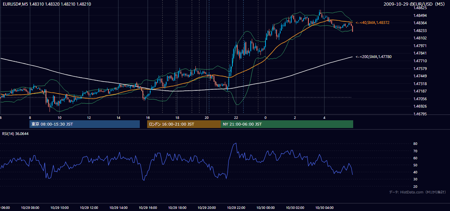This screenshot has width=450, height=211.
Task: Click price axis value 1.46795
Action: click(421, 114)
